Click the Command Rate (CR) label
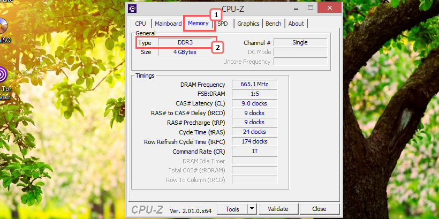The image size is (439, 219). [x=199, y=152]
